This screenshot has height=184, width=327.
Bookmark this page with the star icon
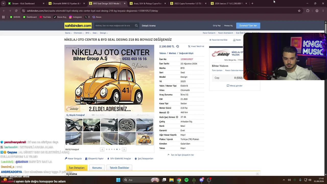(x=299, y=11)
